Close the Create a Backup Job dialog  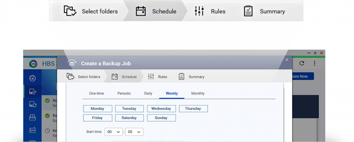click(x=287, y=60)
